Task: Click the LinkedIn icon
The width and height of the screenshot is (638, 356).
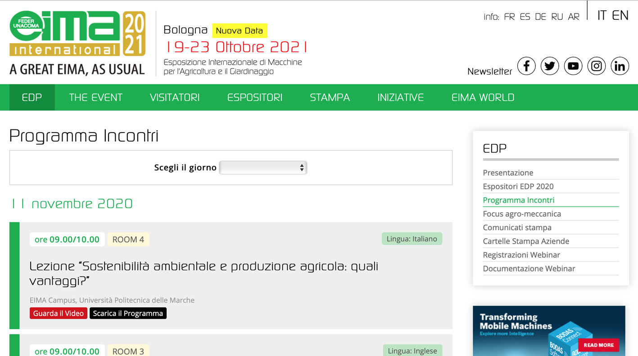Action: point(620,66)
